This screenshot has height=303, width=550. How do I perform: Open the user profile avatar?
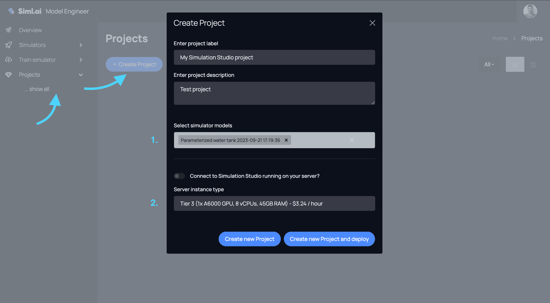pos(530,11)
